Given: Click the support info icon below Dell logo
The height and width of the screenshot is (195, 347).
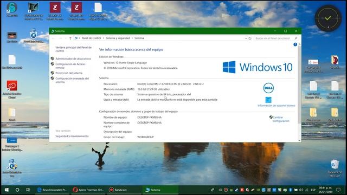Looking at the screenshot, I should (x=268, y=100).
